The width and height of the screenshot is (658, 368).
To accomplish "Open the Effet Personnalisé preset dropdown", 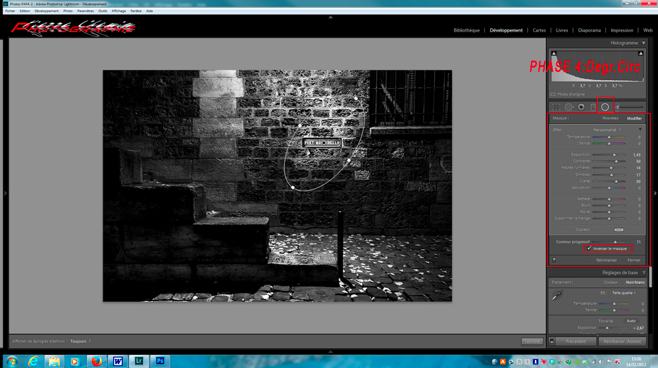I will pos(609,129).
